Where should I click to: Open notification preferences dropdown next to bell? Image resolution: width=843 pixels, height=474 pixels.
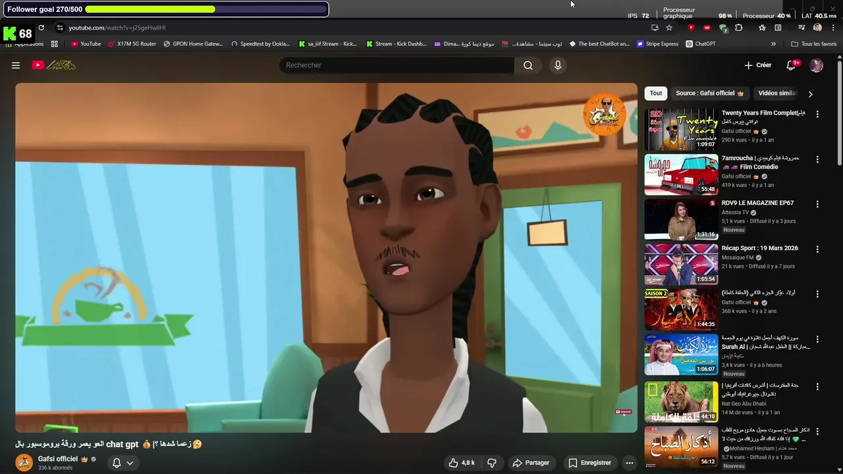tap(130, 463)
